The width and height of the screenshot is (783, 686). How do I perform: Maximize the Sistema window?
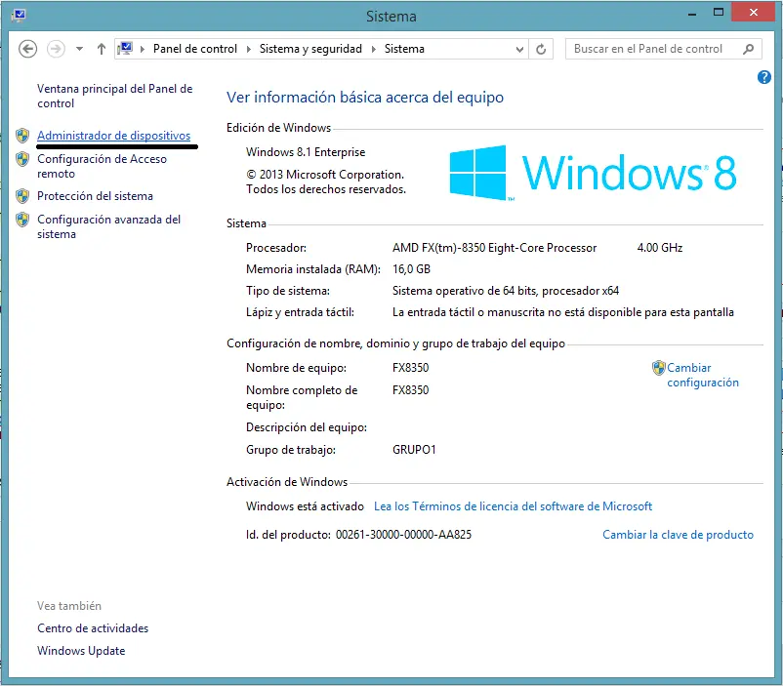point(719,13)
